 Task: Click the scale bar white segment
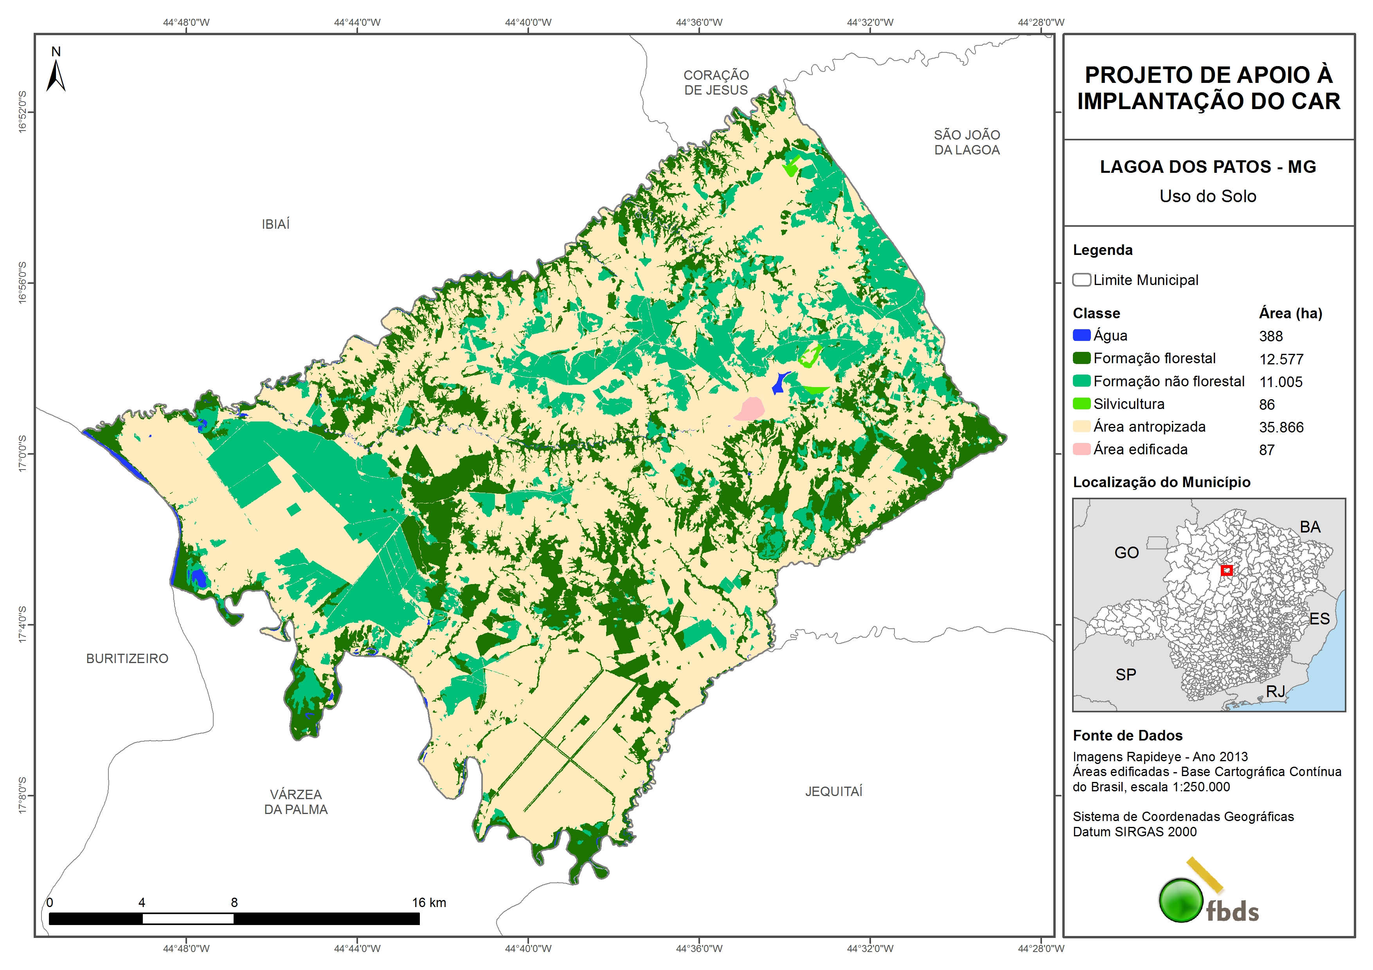(x=188, y=919)
